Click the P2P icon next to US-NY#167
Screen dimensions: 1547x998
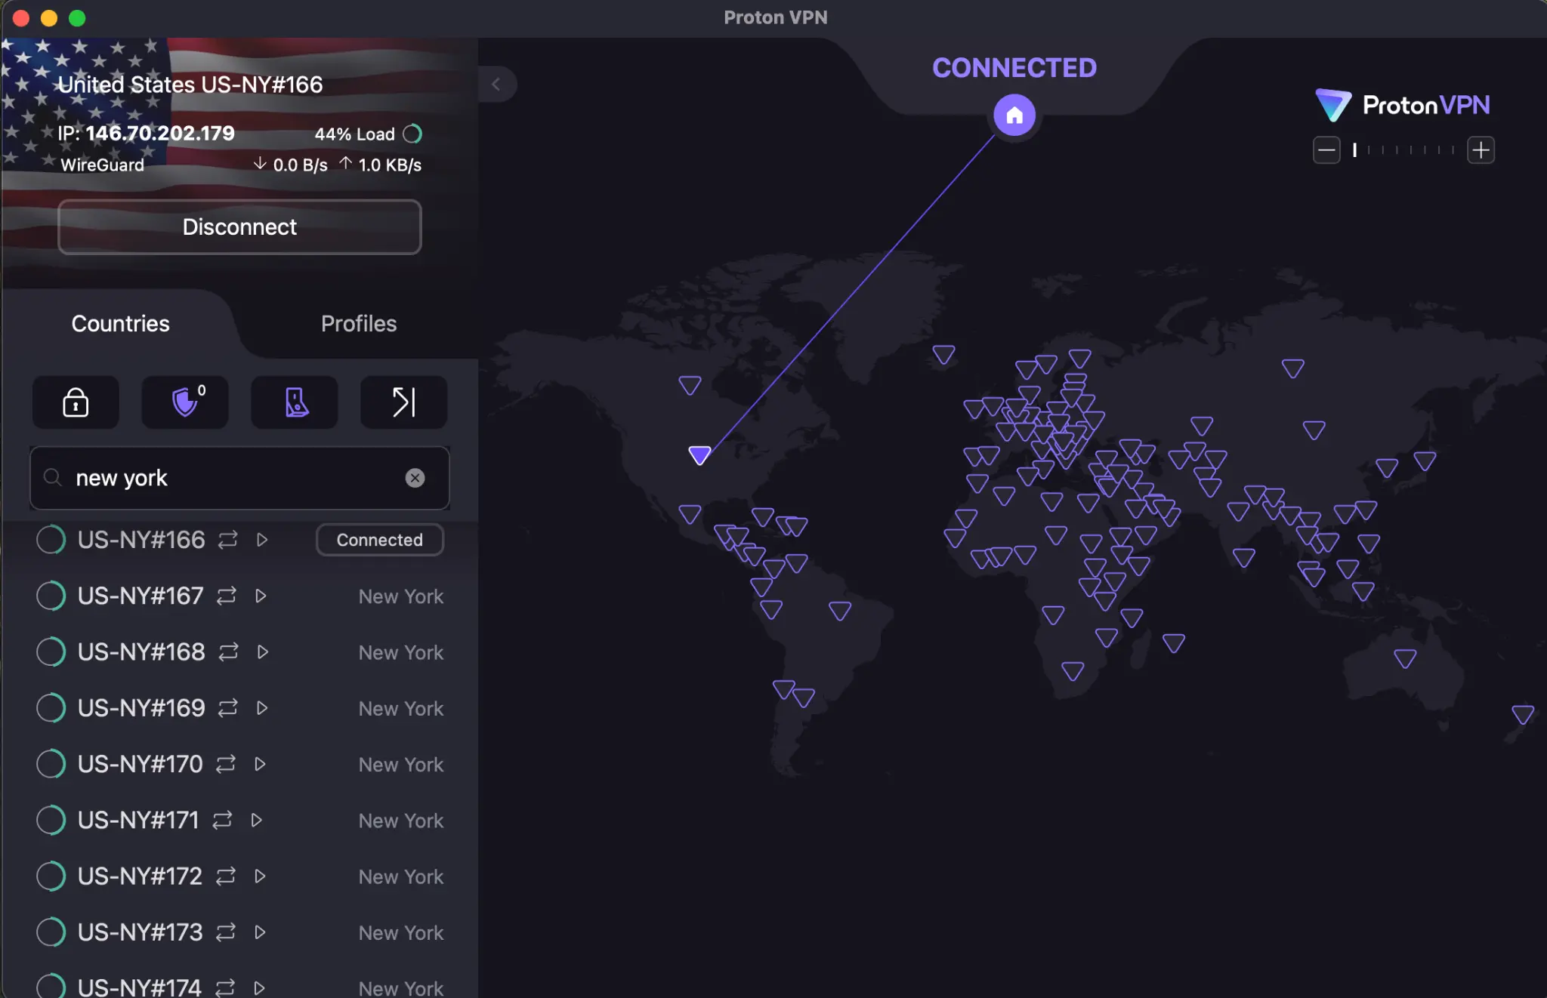click(x=226, y=596)
